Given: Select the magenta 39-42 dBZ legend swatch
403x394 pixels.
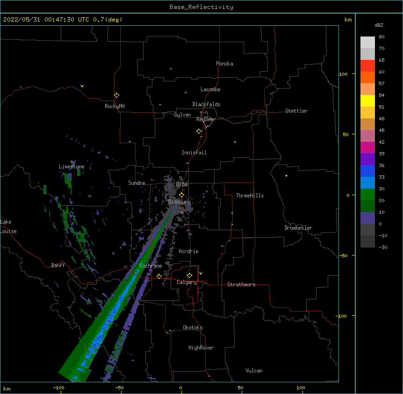Looking at the screenshot, I should (367, 147).
